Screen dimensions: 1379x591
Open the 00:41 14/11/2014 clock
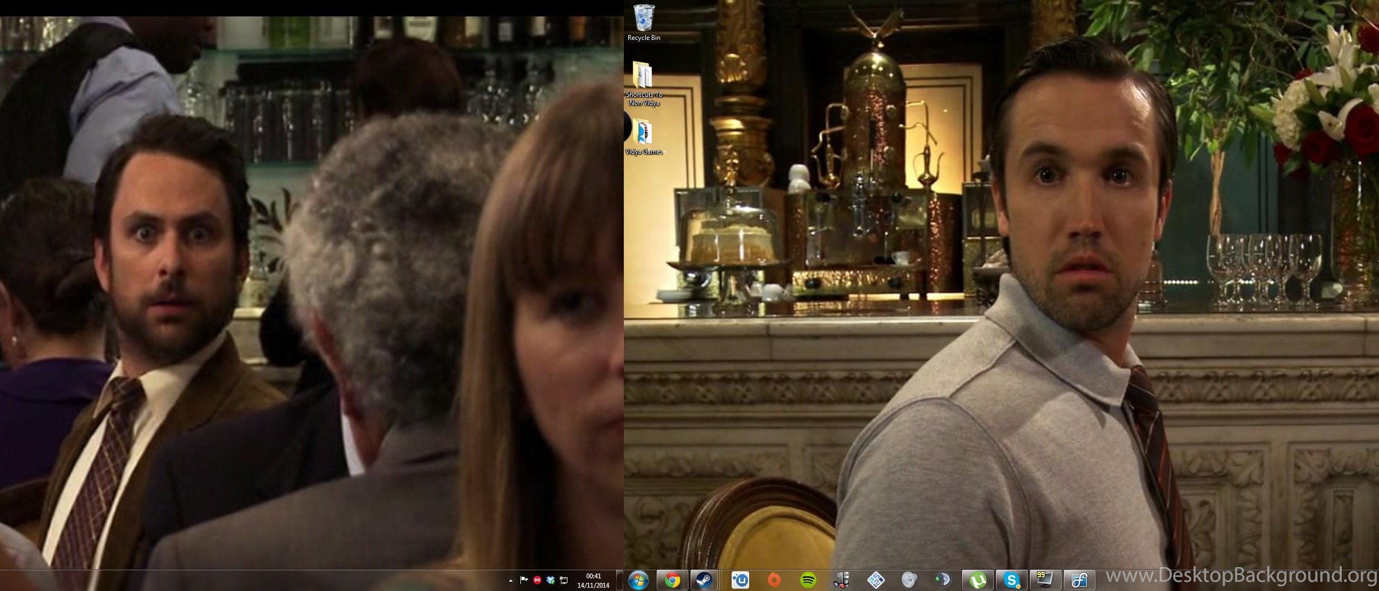click(593, 581)
